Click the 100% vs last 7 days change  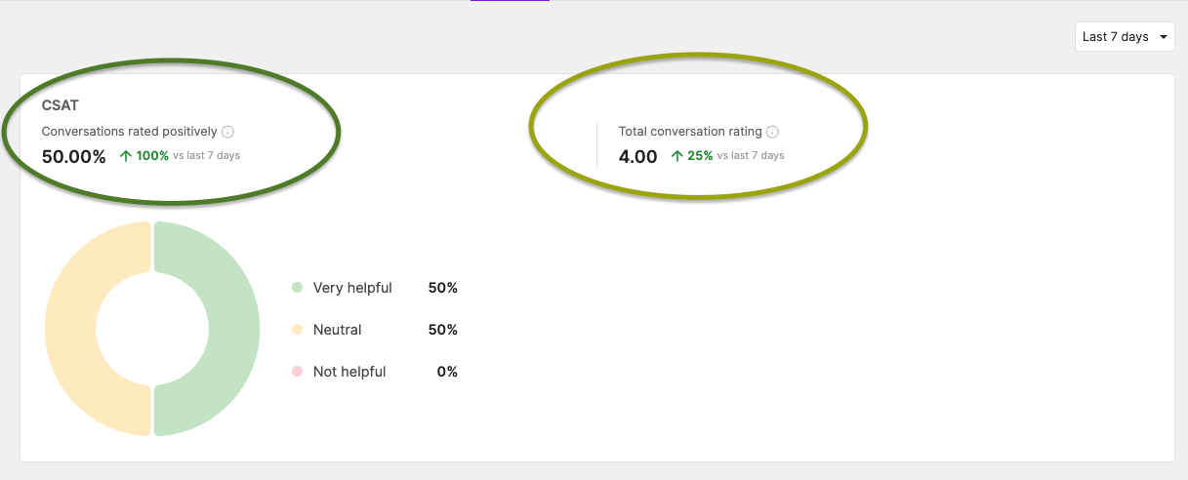[x=180, y=155]
